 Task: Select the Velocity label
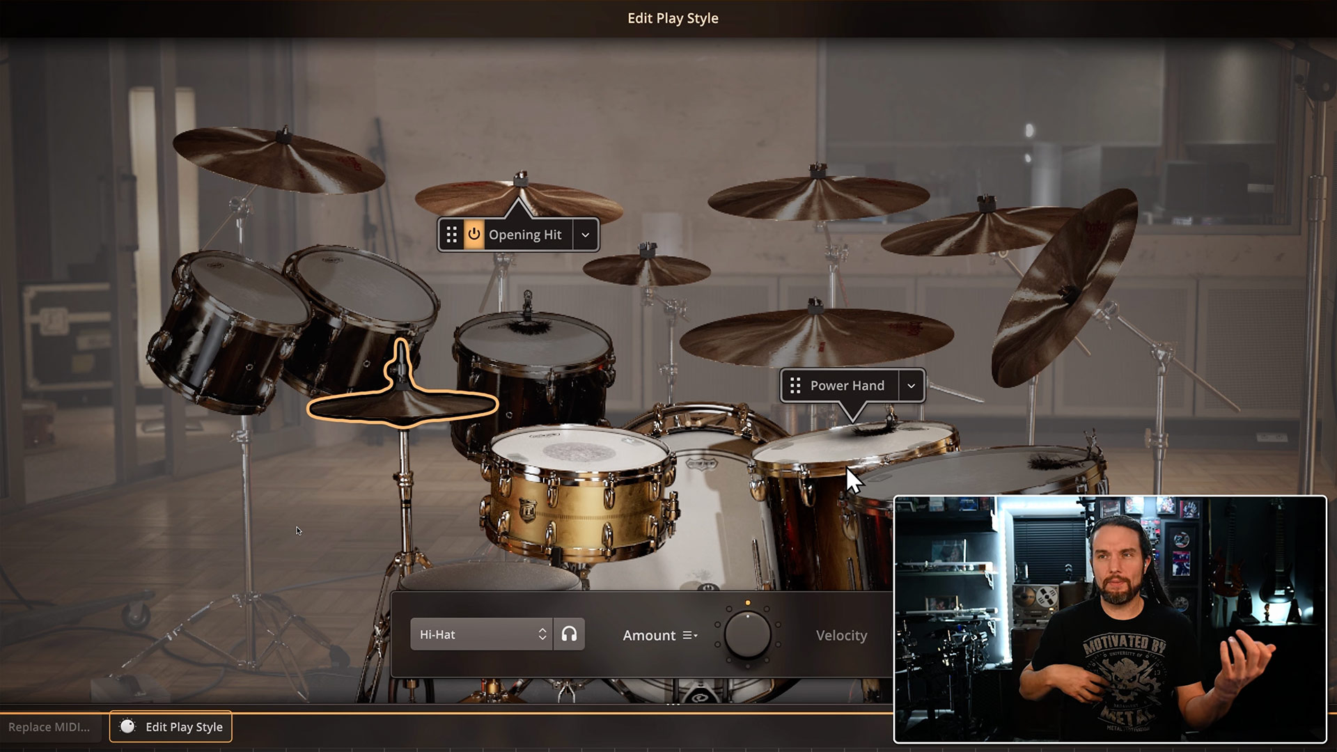pyautogui.click(x=841, y=635)
